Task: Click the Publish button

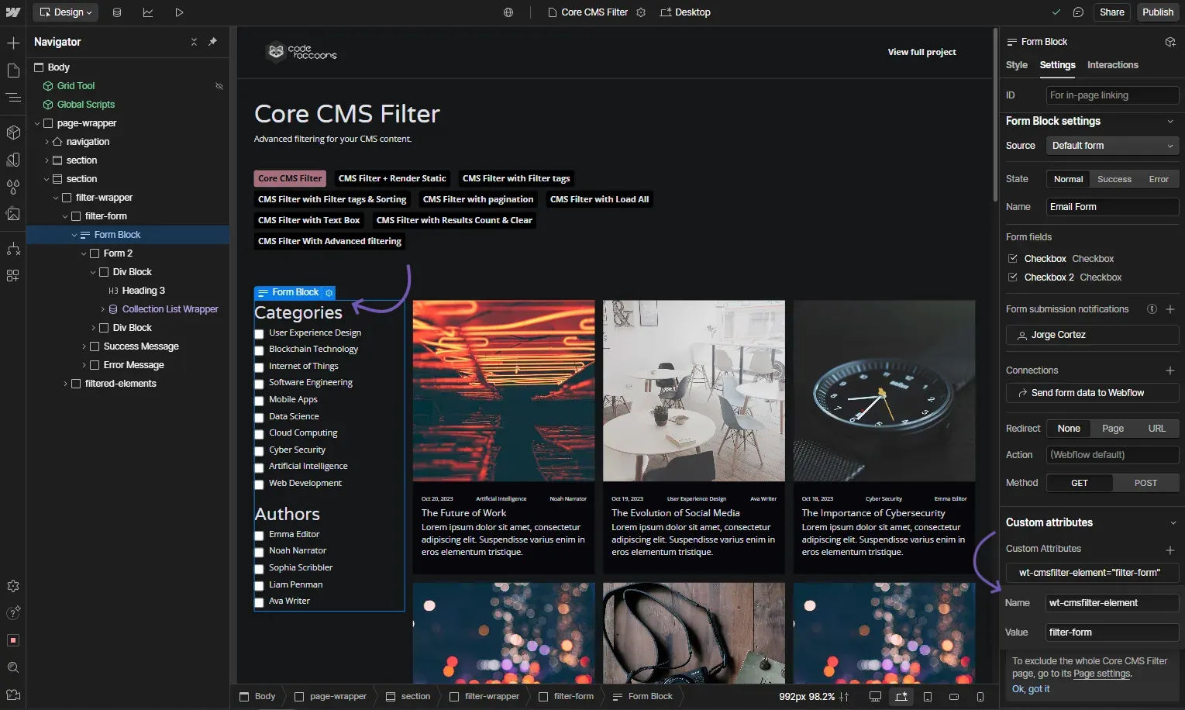Action: coord(1158,12)
